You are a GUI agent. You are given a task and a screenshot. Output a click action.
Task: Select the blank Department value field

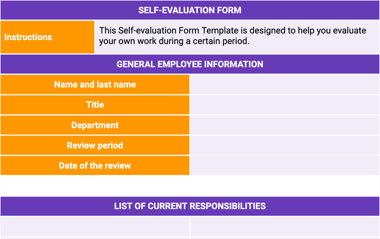click(x=285, y=125)
